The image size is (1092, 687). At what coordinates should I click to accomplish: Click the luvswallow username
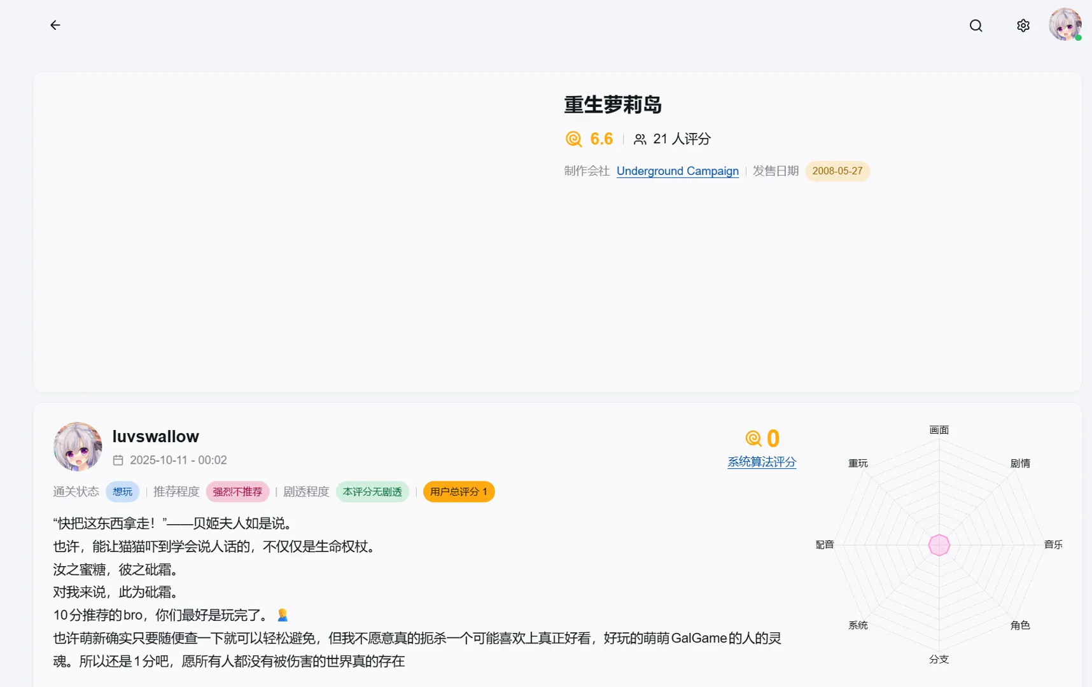(155, 436)
